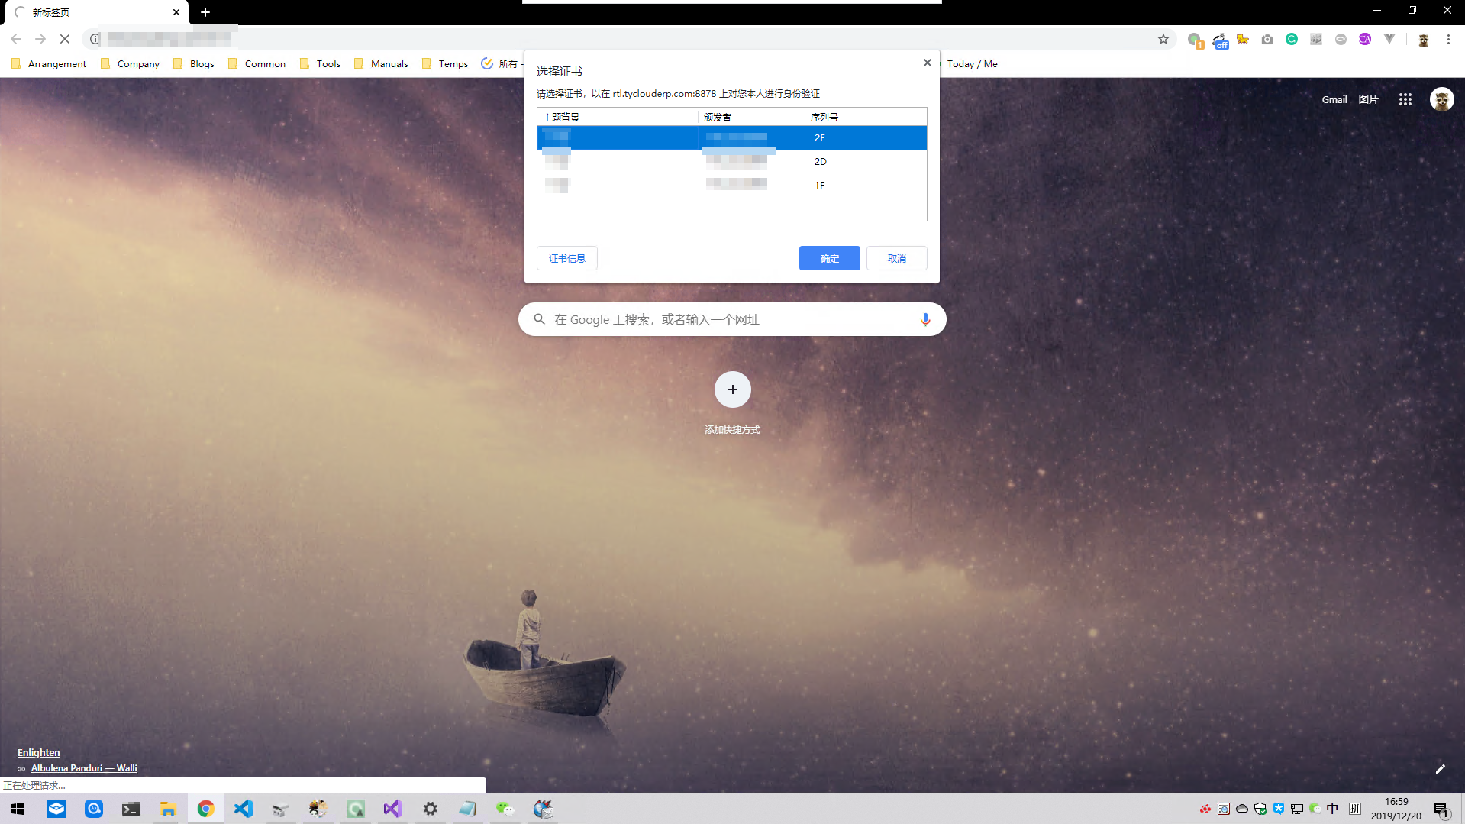Open the camera screenshot extension
Viewport: 1465px width, 824px height.
pos(1267,39)
